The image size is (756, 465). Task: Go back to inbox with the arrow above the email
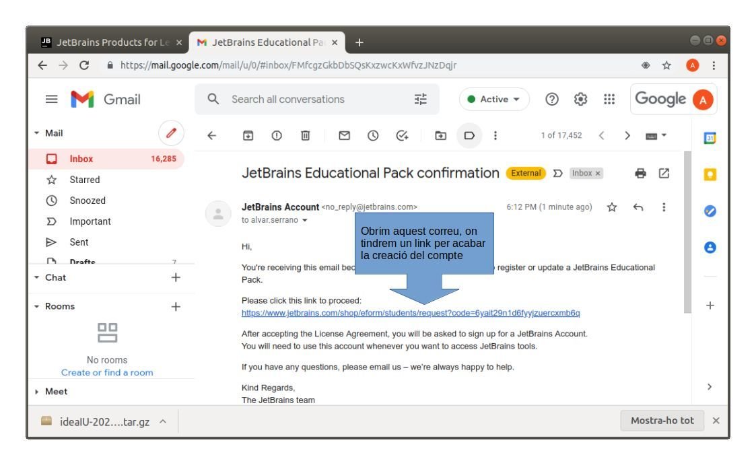tap(211, 136)
